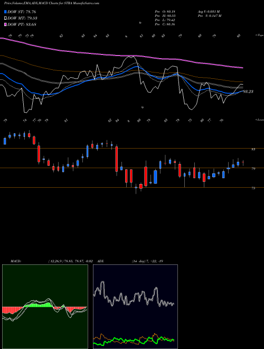Click the 'MACD:' panel heading
Image resolution: width=264 pixels, height=349 pixels.
click(16, 261)
